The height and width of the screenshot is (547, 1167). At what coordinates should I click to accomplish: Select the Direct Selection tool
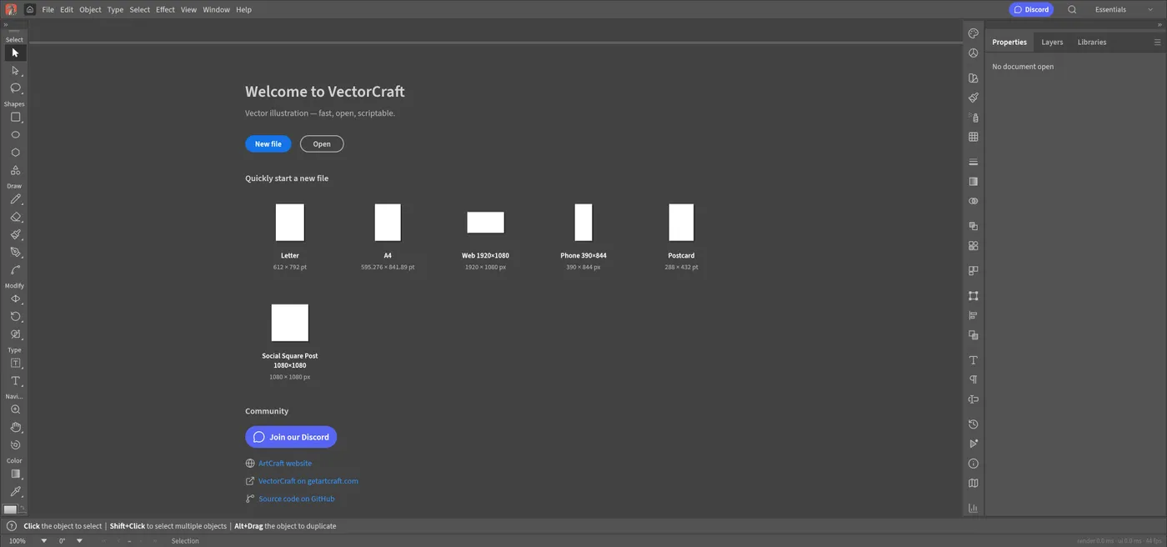[15, 71]
